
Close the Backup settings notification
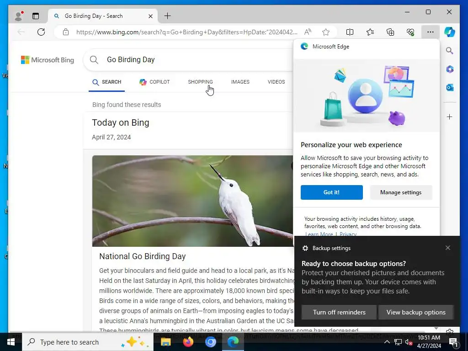pos(448,248)
